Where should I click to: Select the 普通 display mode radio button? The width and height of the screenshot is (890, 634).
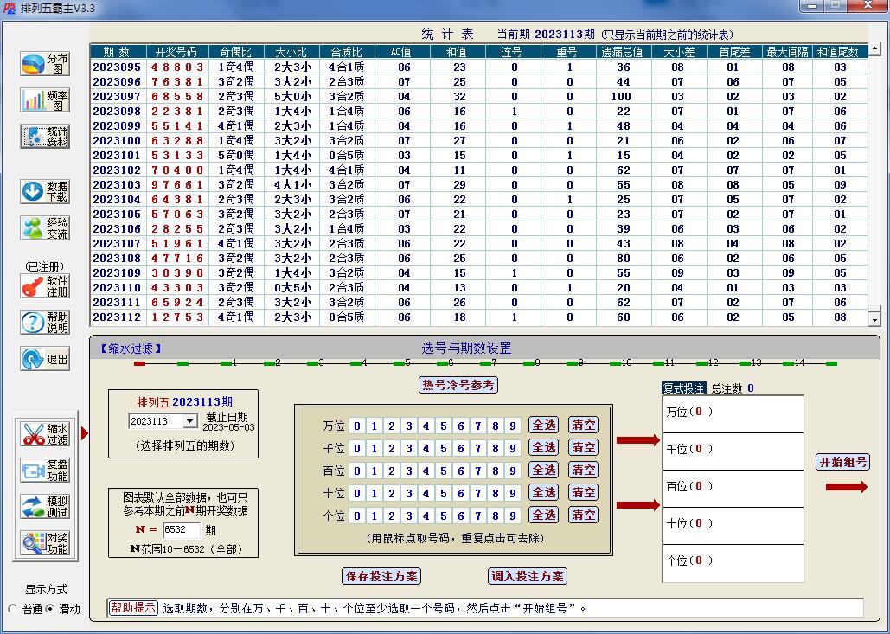(12, 608)
